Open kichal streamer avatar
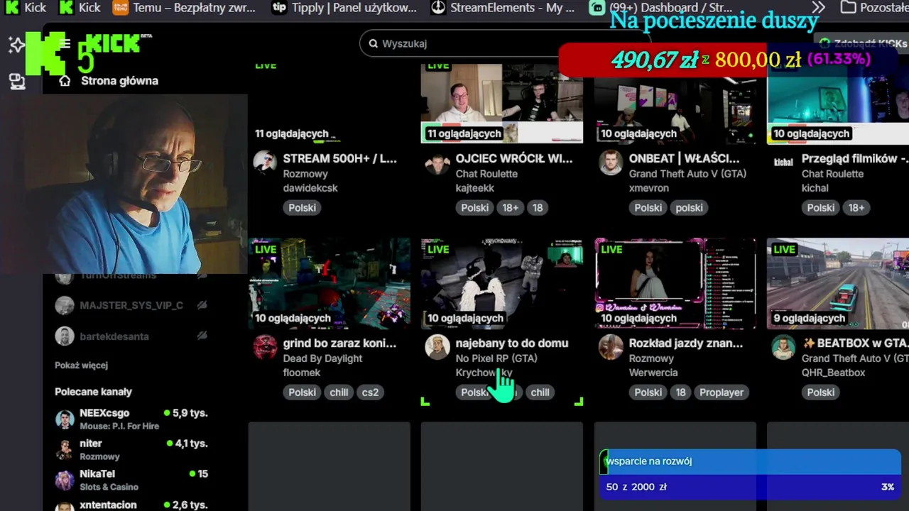909x511 pixels. click(783, 163)
